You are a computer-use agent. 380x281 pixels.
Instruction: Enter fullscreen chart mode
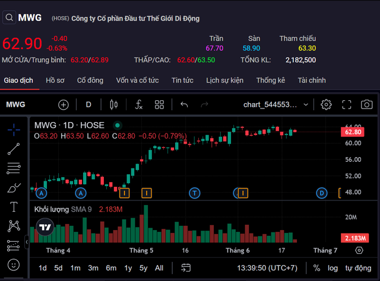click(x=347, y=105)
